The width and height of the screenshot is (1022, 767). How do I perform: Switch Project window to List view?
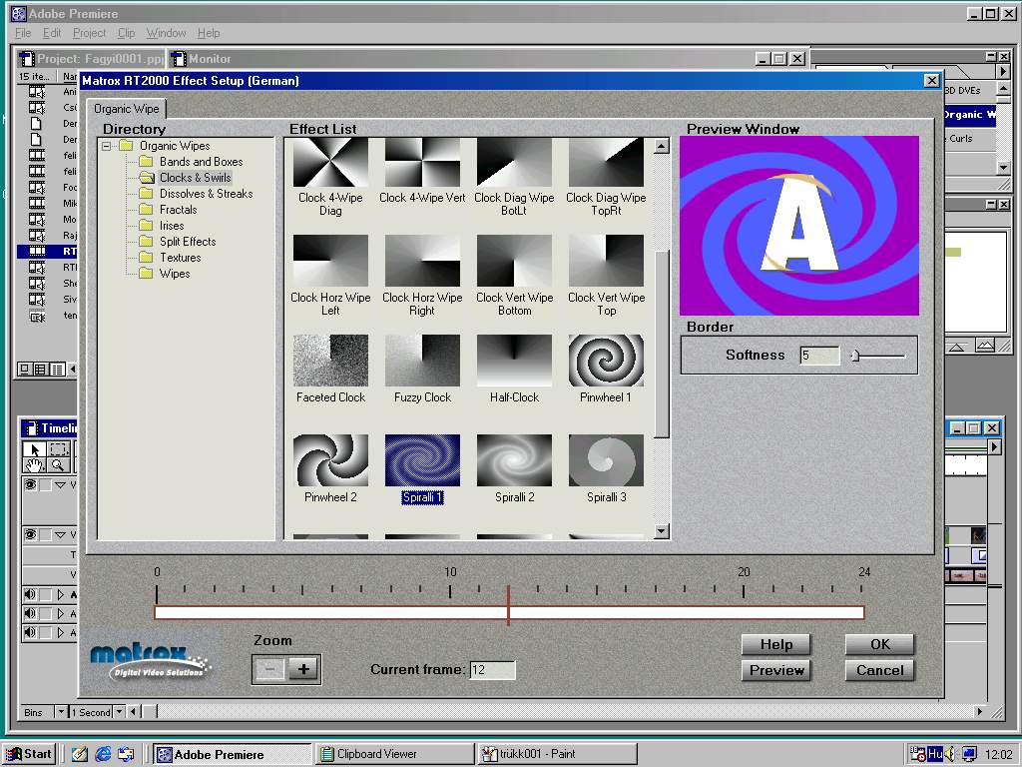point(57,370)
